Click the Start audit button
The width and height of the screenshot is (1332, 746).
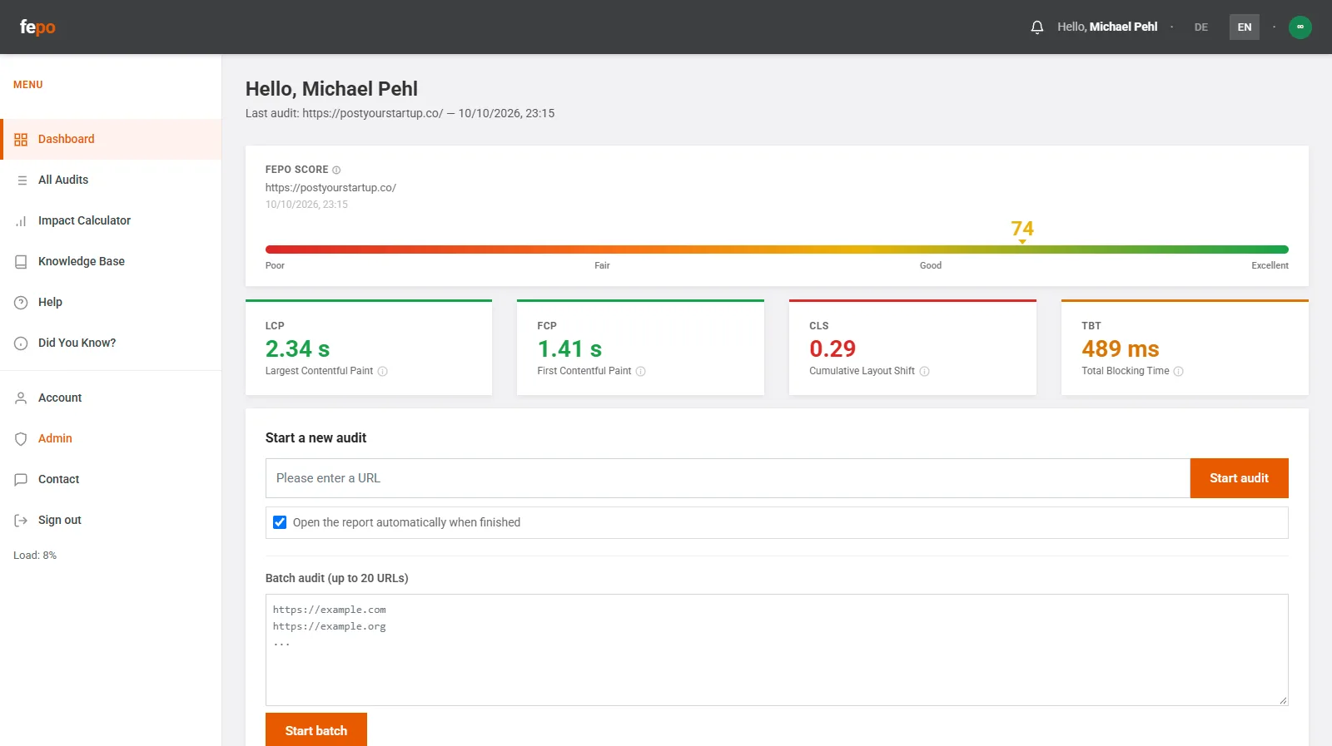click(1239, 478)
